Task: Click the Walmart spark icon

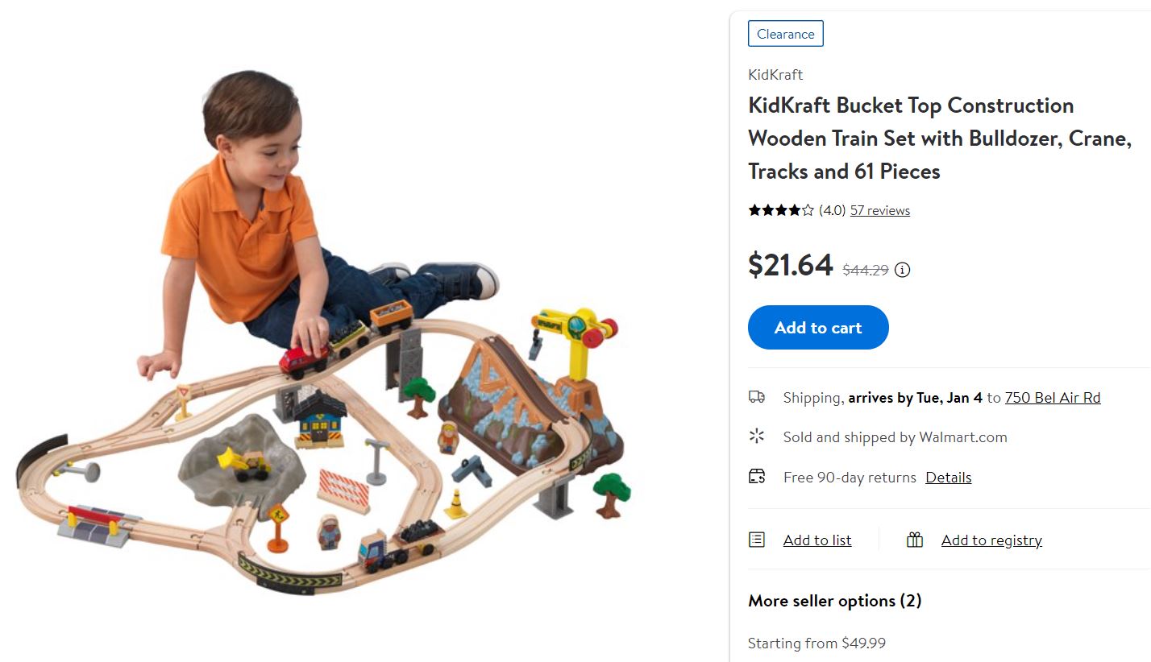Action: [x=756, y=437]
